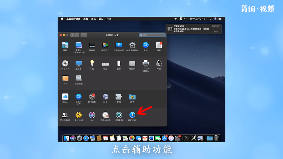Screen dimensions: 283x159
Task: Open Launchpad rocket in the Dock
Action: [79, 138]
